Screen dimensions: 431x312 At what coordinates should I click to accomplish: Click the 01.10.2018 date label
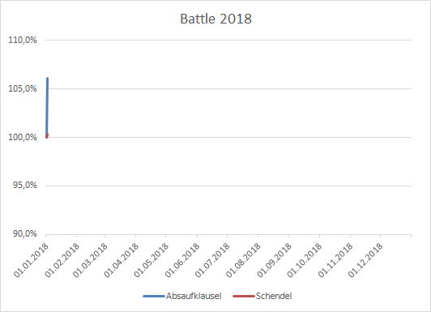pyautogui.click(x=305, y=260)
